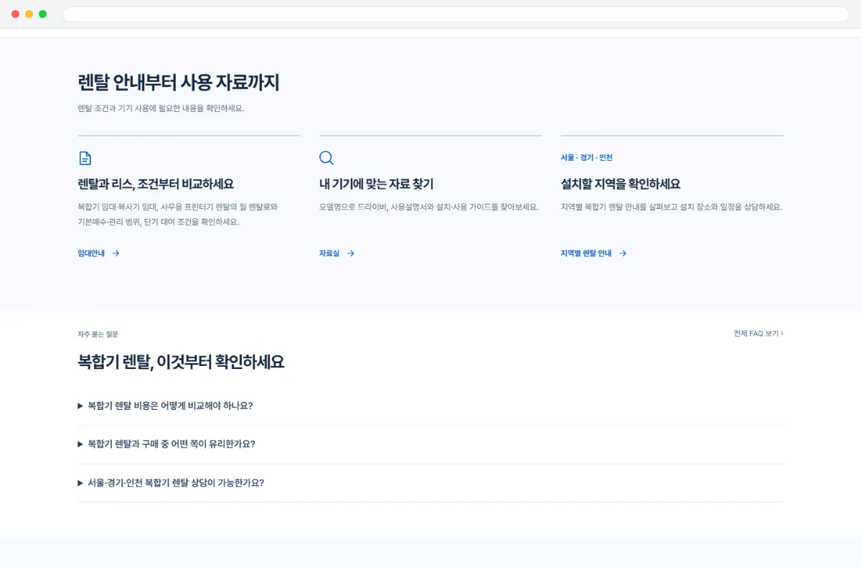Open the 임대안내 link
This screenshot has height=567, width=861.
pyautogui.click(x=98, y=253)
